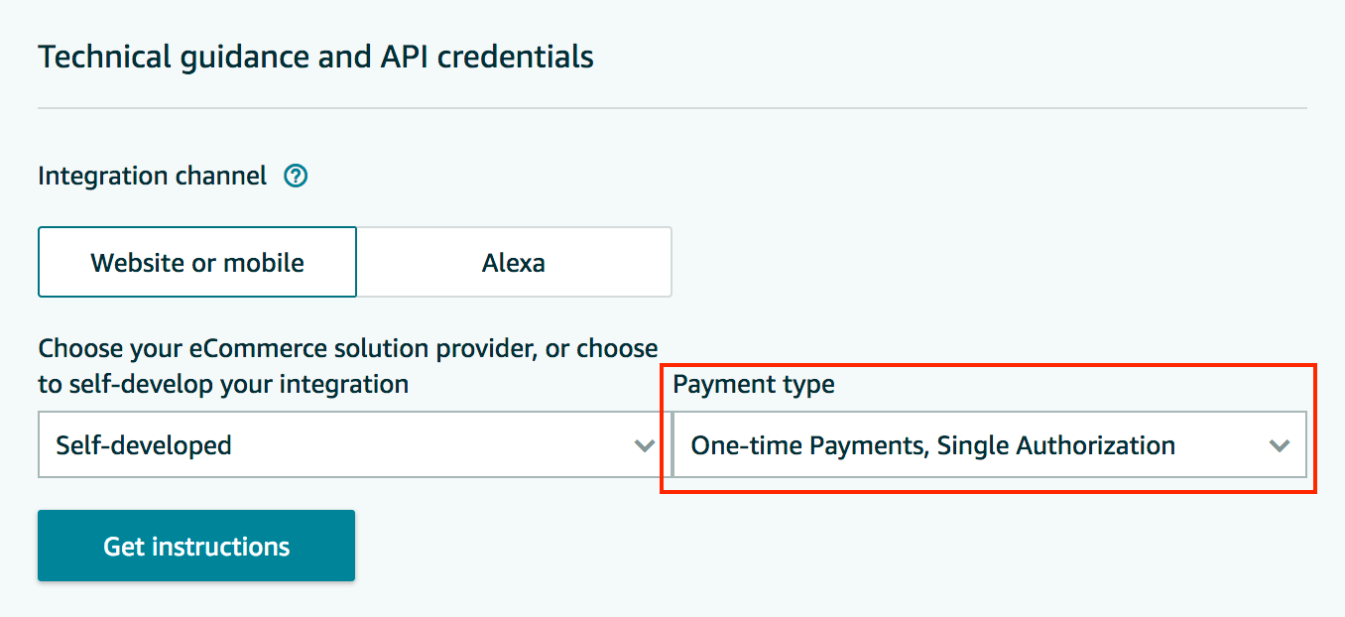
Task: Click the Integration channel help question-mark icon
Action: (x=296, y=177)
